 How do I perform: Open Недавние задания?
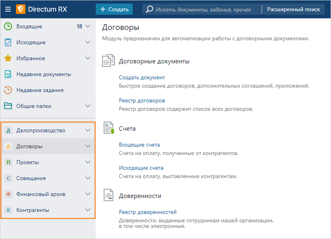pyautogui.click(x=40, y=90)
